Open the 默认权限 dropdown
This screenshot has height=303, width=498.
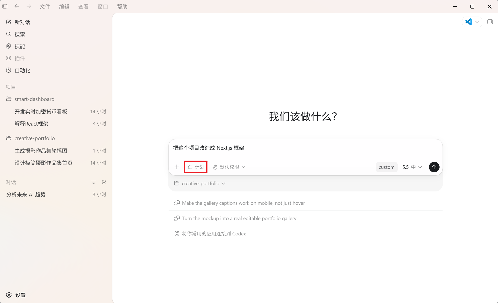click(229, 167)
